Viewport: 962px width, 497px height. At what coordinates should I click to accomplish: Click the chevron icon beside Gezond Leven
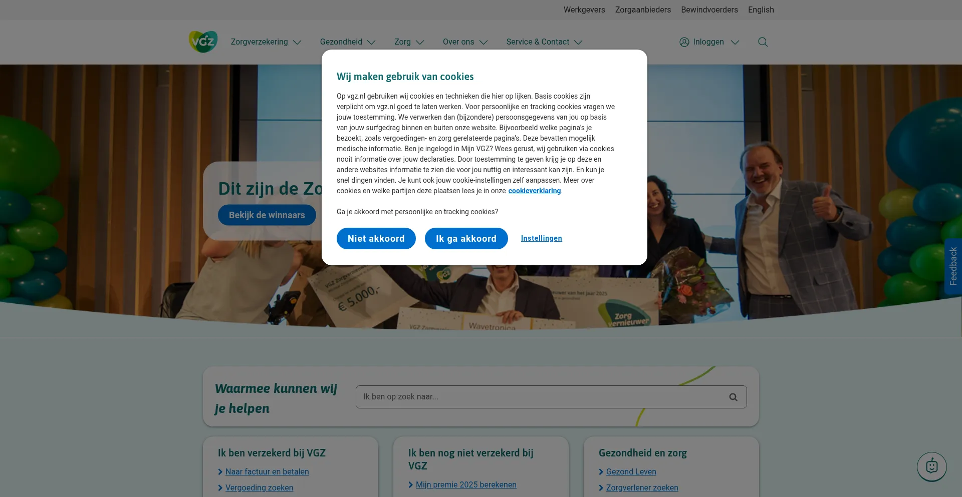point(601,472)
